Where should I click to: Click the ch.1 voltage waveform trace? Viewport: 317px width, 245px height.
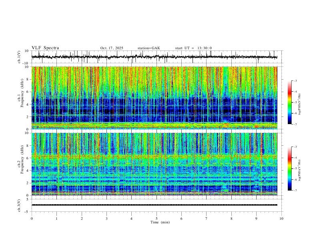tap(154, 57)
